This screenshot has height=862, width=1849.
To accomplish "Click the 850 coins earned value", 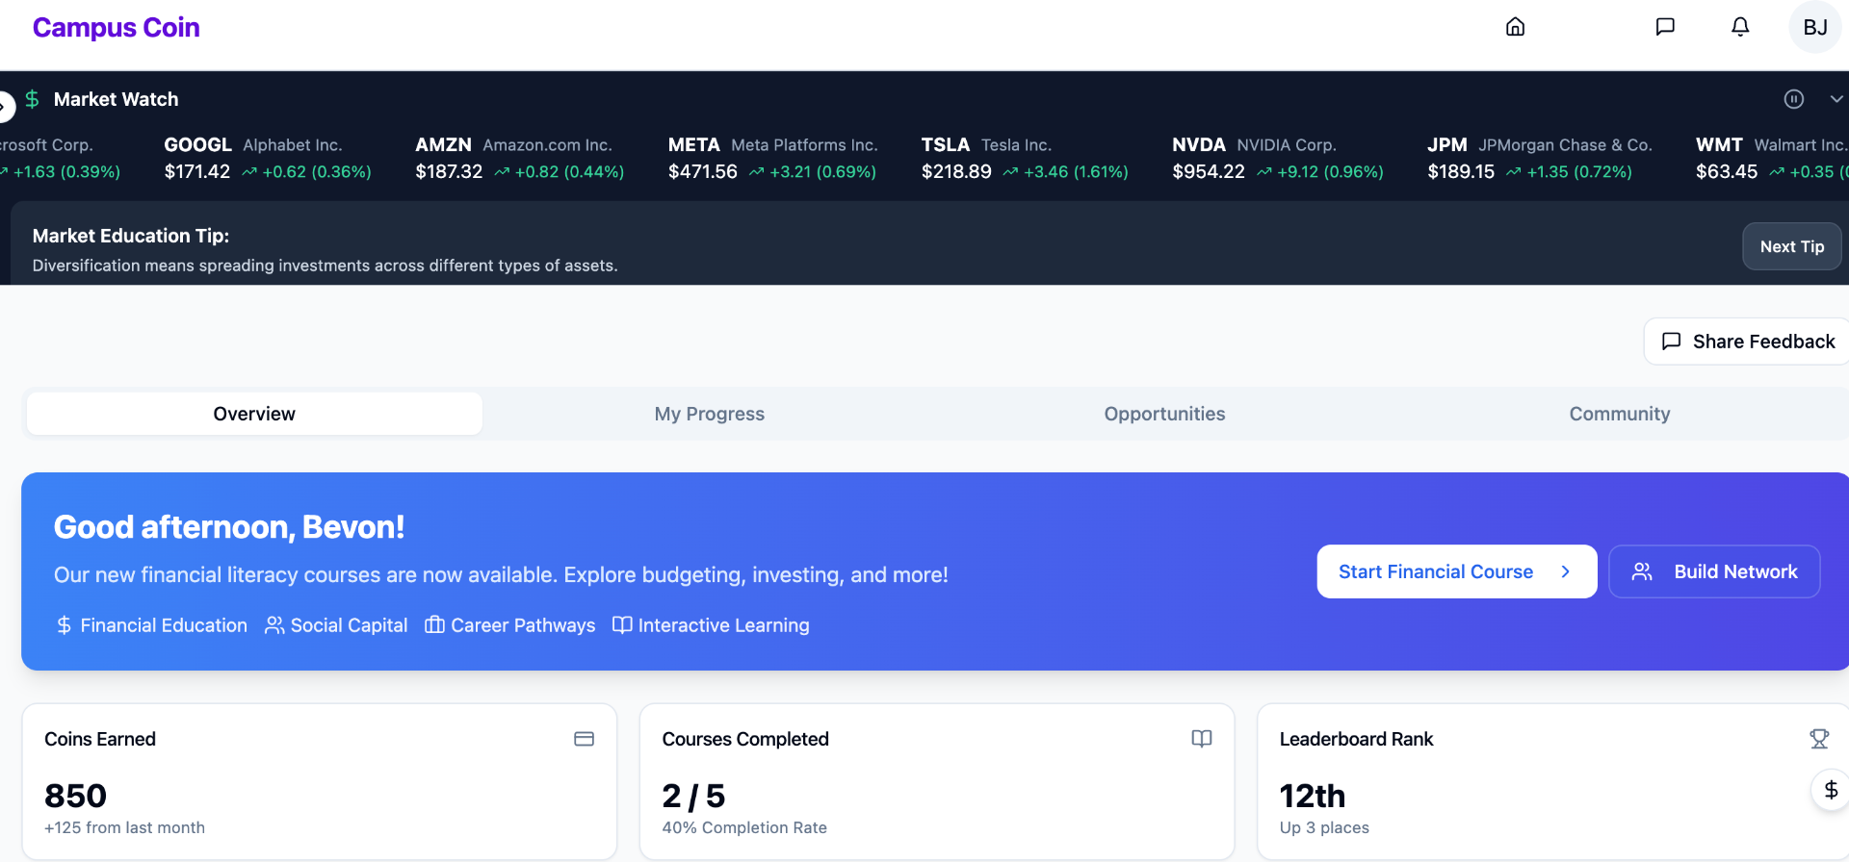I will coord(75,796).
